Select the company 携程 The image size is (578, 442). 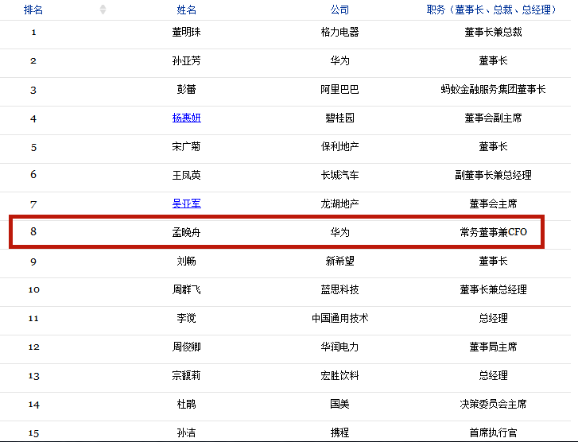339,432
